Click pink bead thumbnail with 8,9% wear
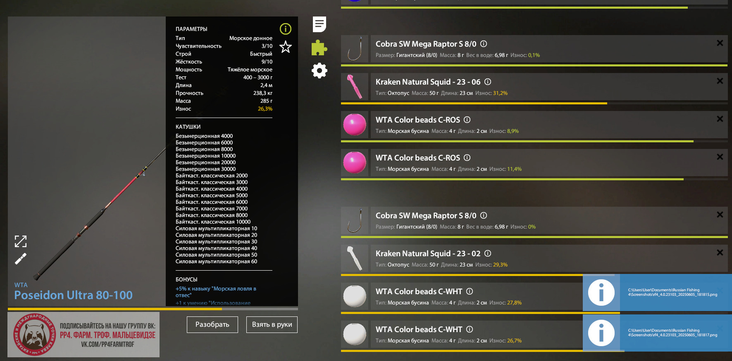 click(x=355, y=125)
